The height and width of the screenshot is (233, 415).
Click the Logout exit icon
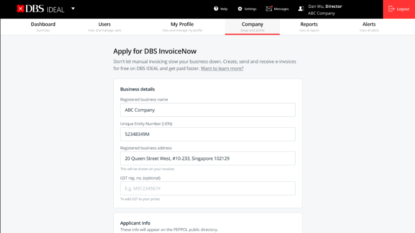(391, 9)
